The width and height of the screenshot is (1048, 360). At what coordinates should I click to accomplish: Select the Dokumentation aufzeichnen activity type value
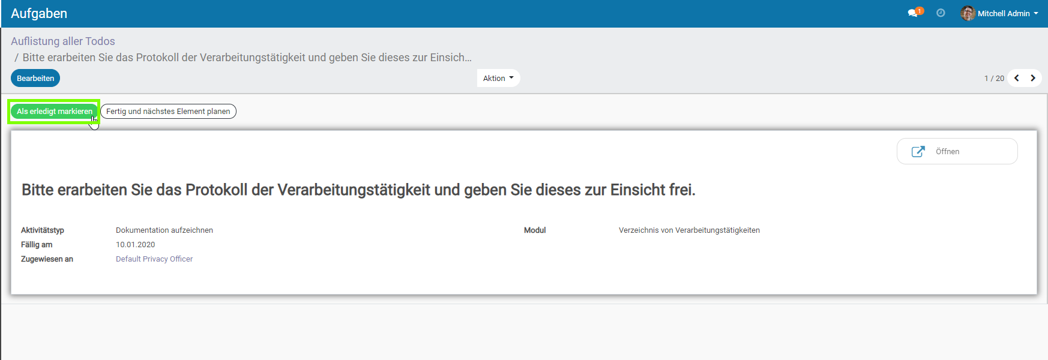tap(164, 230)
